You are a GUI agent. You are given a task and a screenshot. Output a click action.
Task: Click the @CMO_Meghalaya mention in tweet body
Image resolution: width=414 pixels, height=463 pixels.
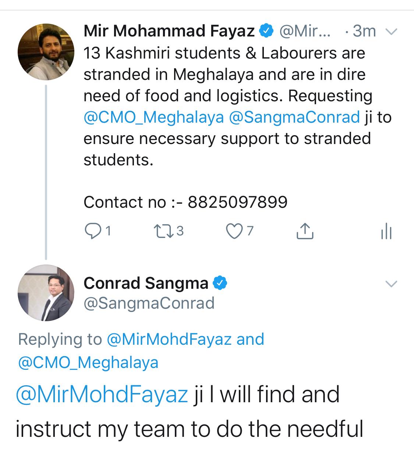(x=153, y=117)
